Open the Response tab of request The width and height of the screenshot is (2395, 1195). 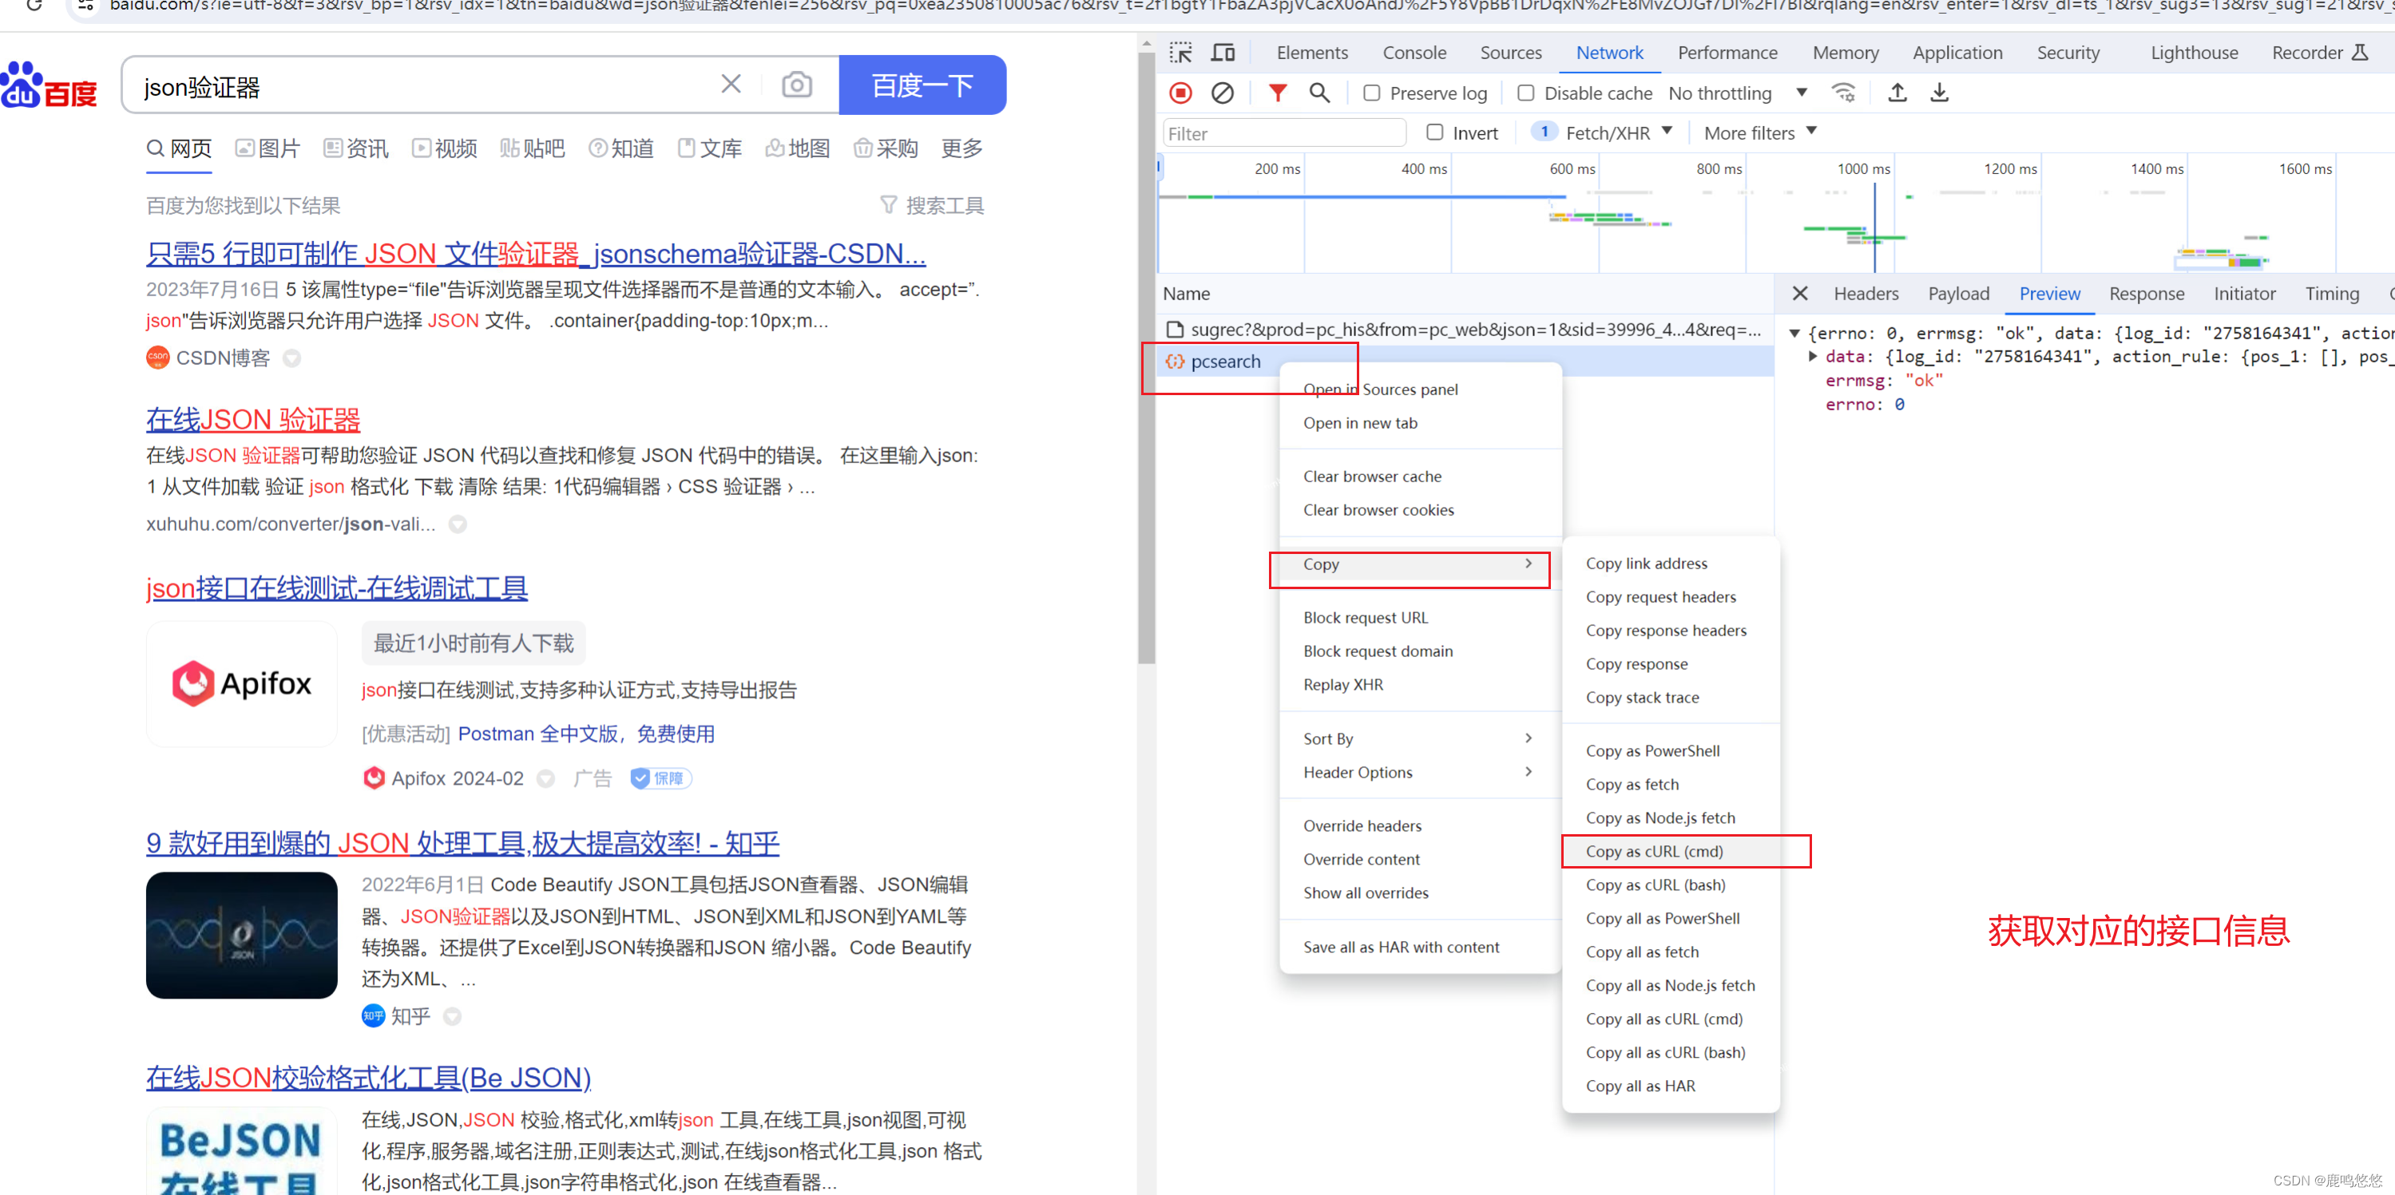point(2146,294)
